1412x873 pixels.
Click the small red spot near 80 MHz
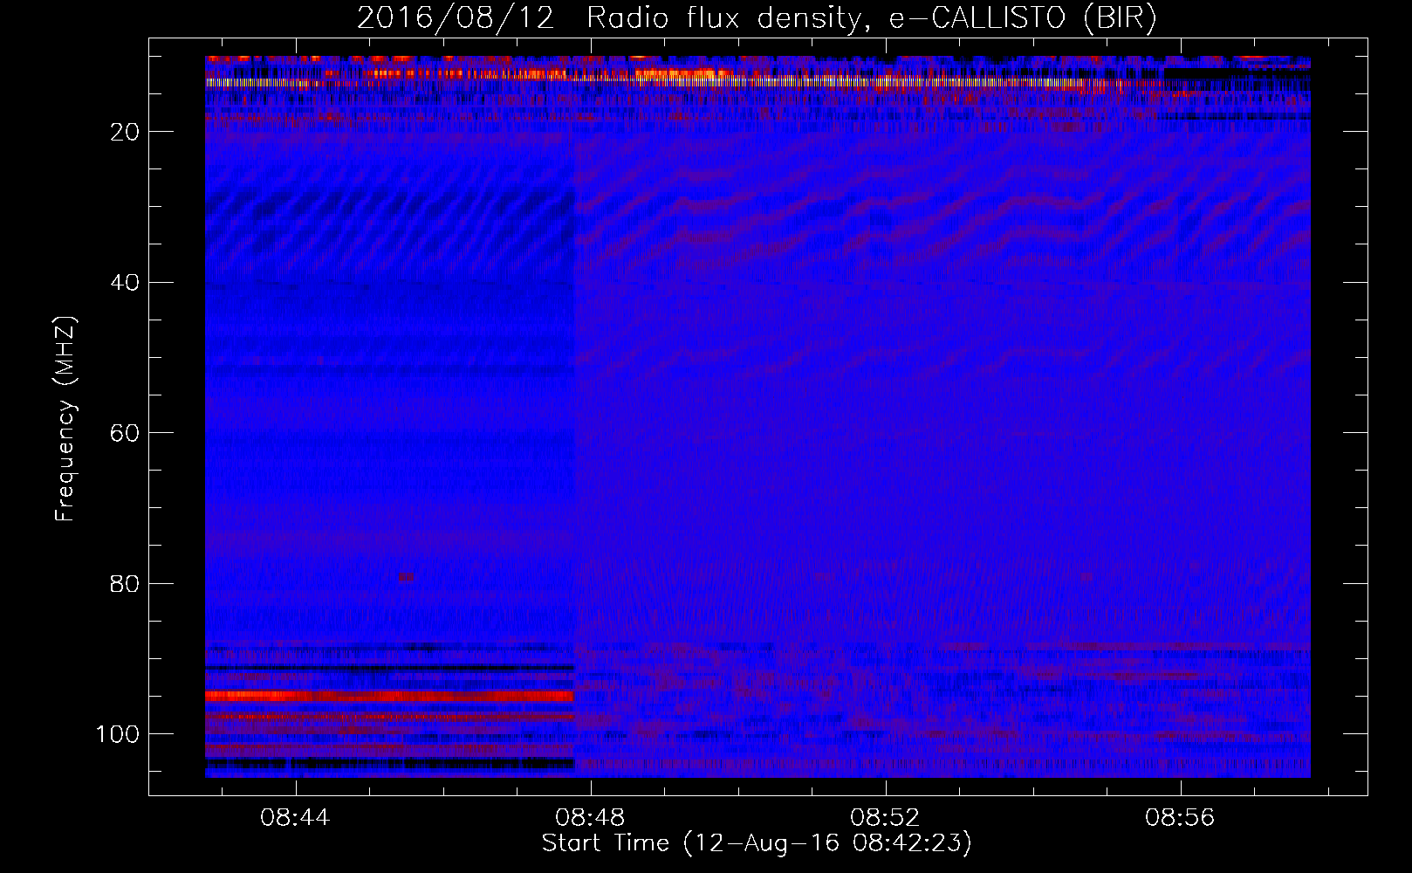tap(406, 577)
